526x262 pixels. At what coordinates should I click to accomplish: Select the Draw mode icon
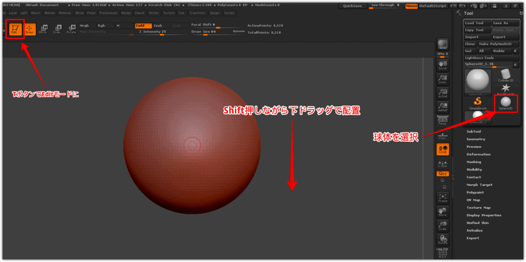pos(29,28)
